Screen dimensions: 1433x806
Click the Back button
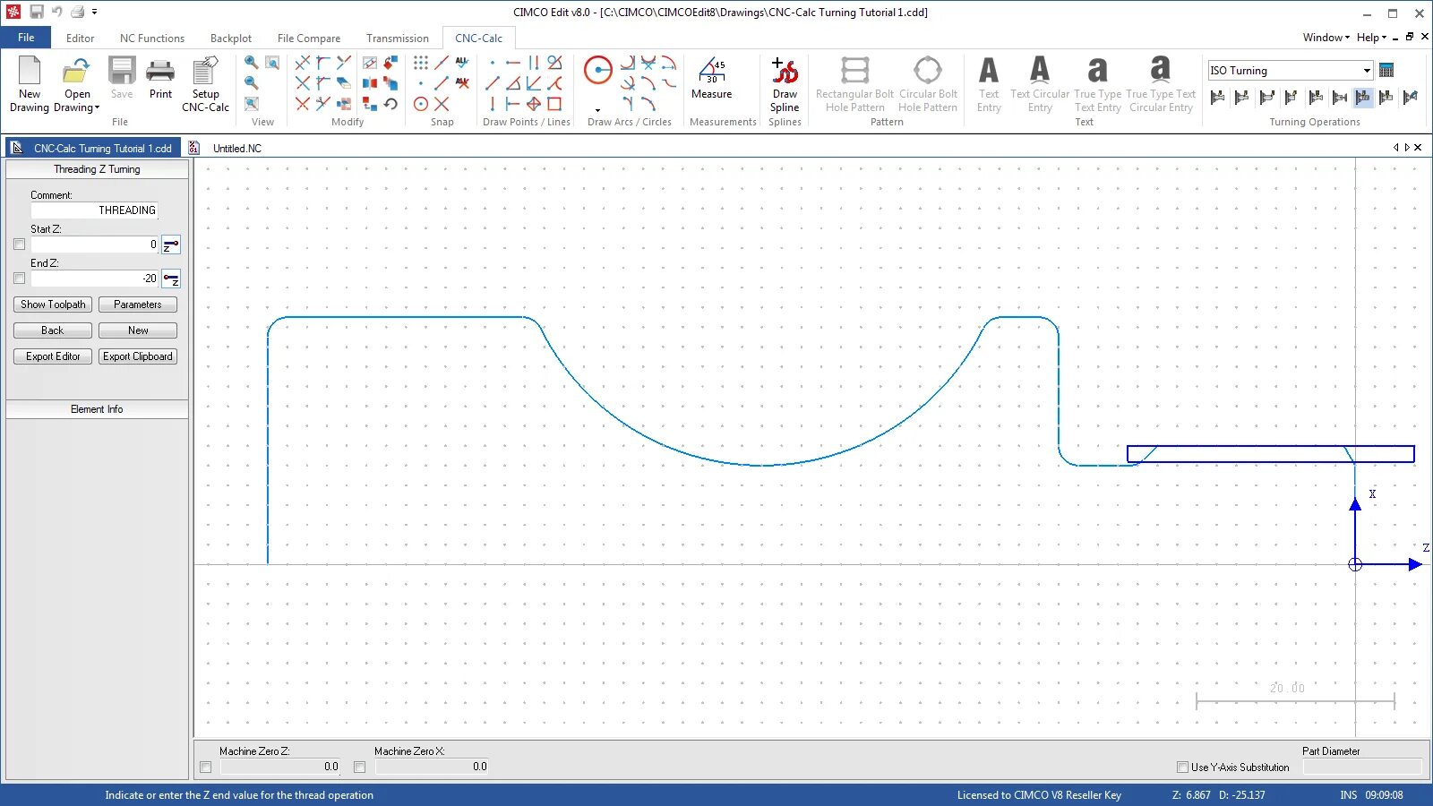tap(53, 330)
